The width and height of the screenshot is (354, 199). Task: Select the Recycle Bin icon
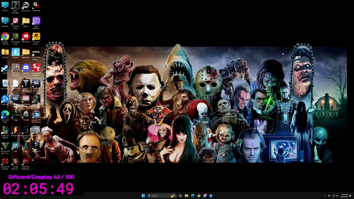tap(5, 85)
